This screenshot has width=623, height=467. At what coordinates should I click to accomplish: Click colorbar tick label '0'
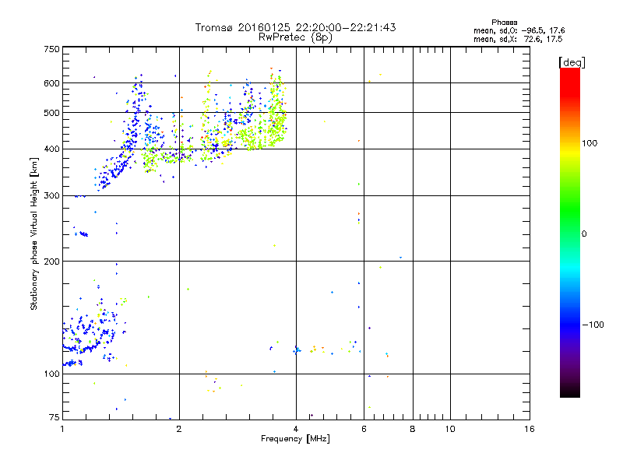tap(583, 233)
